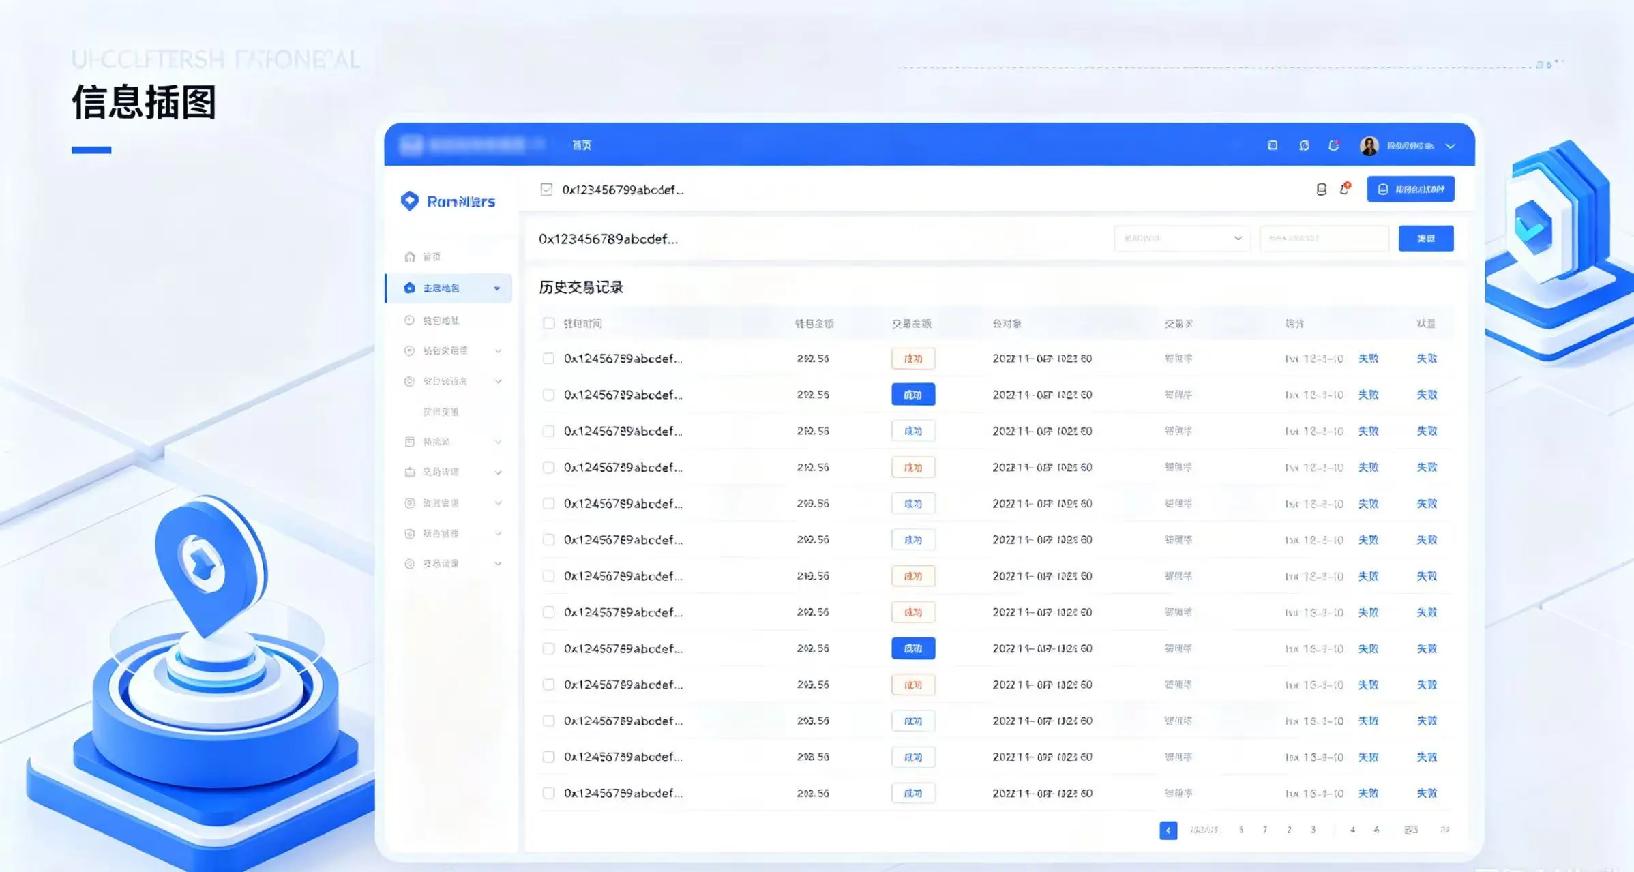Screen dimensions: 1634x872
Task: Check the last transaction row's checkbox
Action: [549, 793]
